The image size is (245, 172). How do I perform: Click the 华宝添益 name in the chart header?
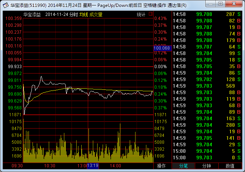(32, 14)
